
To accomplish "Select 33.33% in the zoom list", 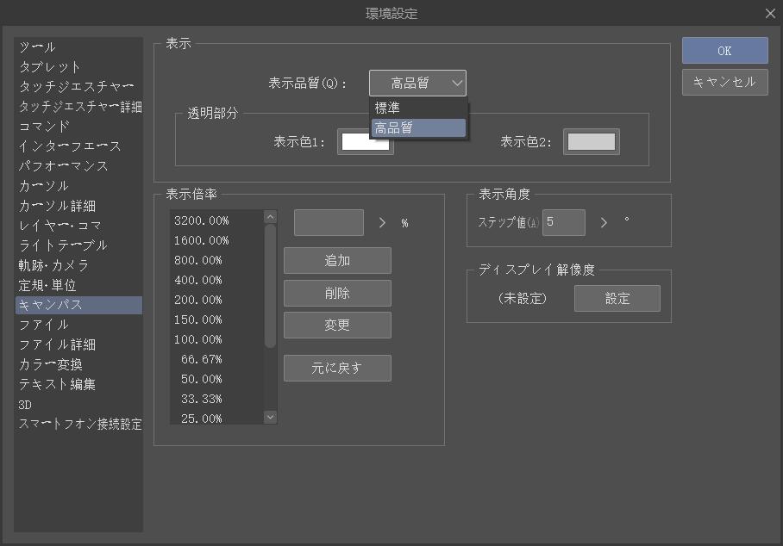I will pos(216,399).
